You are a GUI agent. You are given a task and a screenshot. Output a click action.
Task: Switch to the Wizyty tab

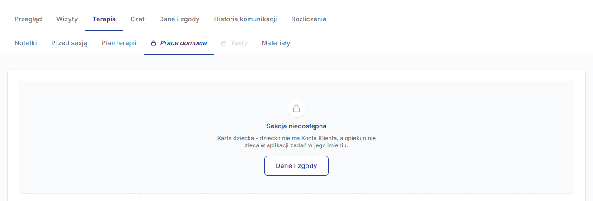click(x=67, y=19)
